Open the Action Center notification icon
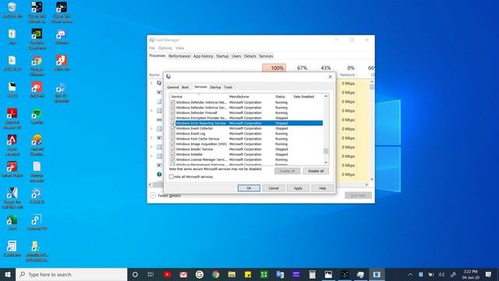The image size is (499, 281). point(489,274)
